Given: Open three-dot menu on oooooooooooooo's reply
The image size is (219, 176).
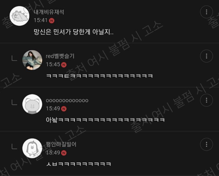Looking at the screenshot, I should (207, 100).
